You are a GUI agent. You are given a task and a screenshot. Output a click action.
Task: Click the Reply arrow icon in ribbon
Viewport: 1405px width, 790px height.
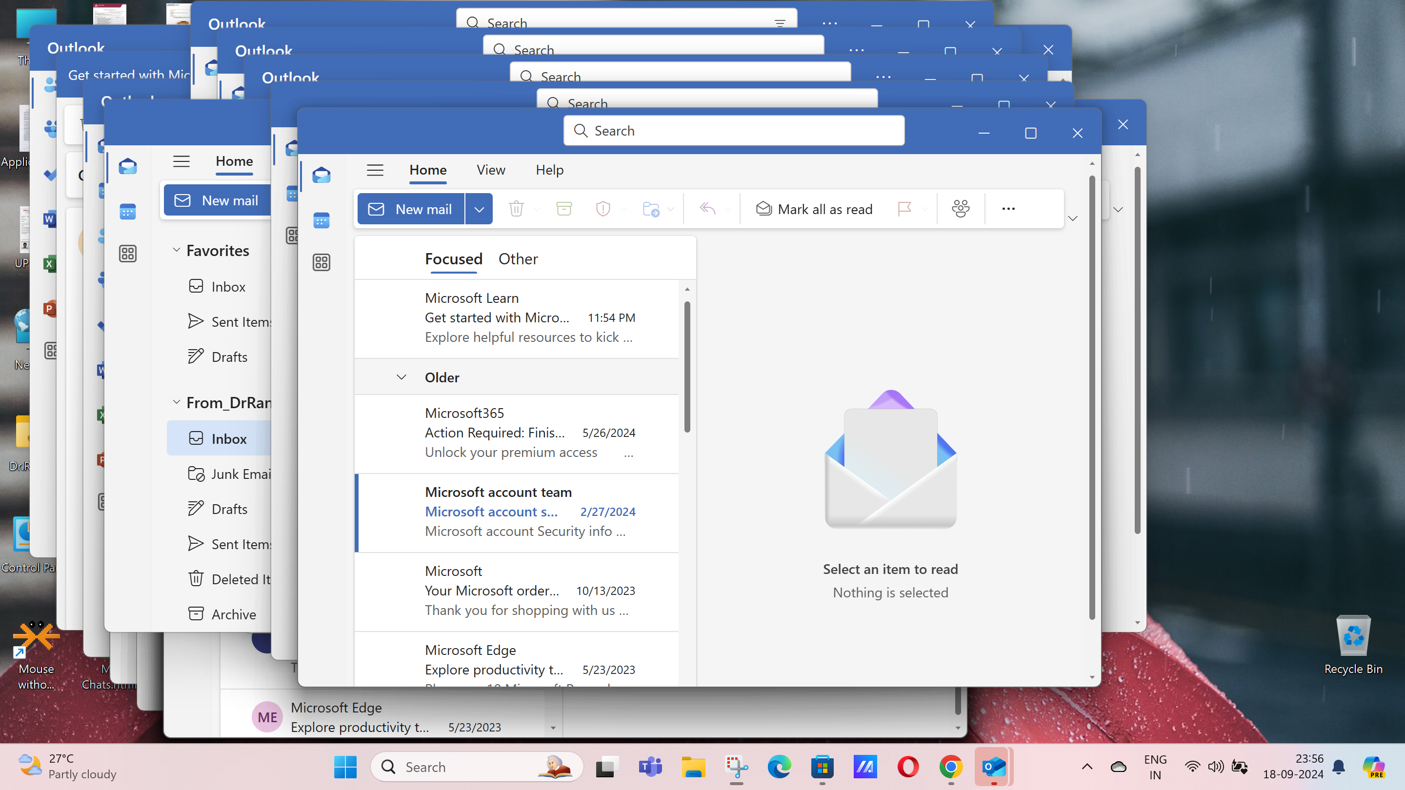(x=707, y=209)
